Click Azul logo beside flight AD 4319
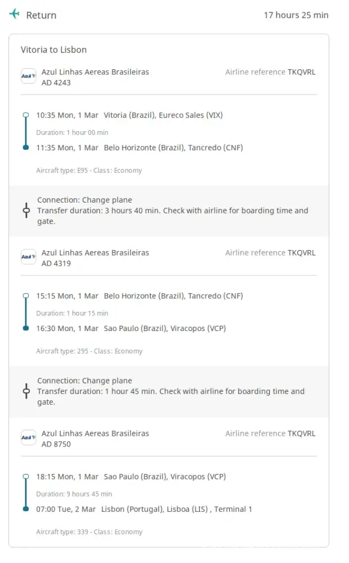Image resolution: width=349 pixels, height=563 pixels. [x=28, y=257]
